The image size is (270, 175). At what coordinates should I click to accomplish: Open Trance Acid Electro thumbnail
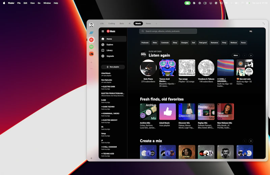pos(167,68)
